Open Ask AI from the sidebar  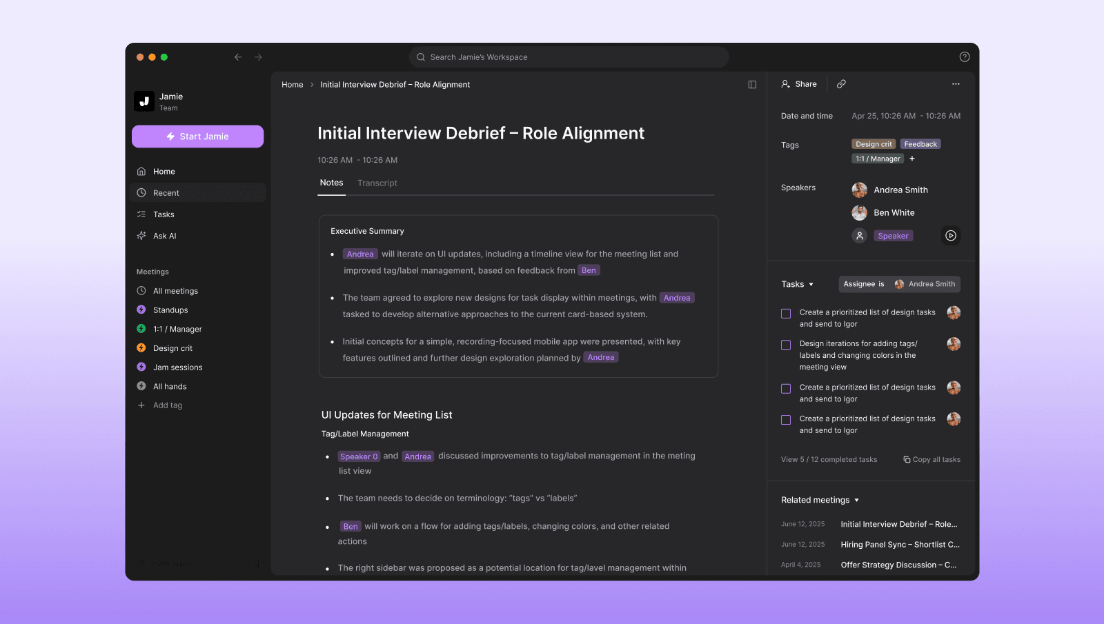164,236
